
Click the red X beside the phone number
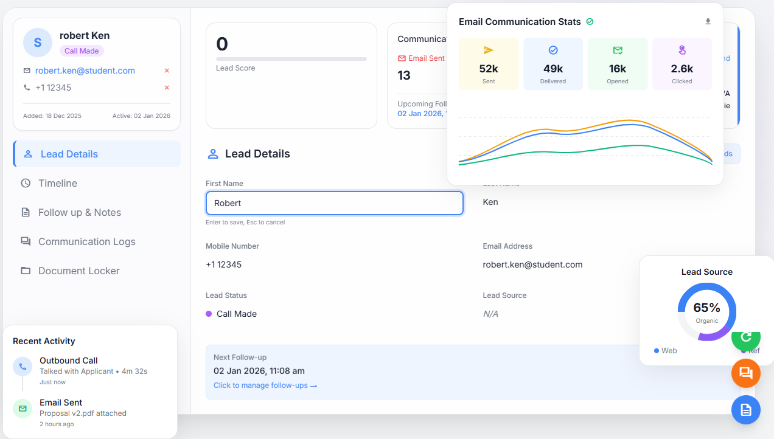[167, 88]
